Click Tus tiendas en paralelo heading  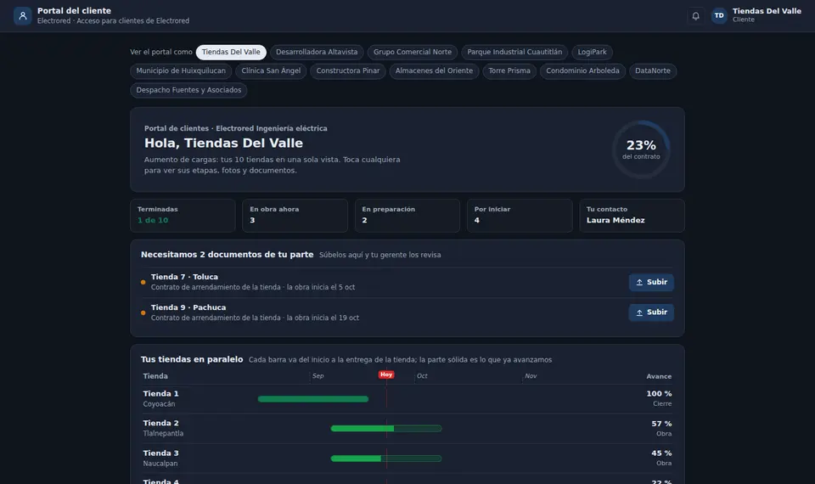coord(192,359)
